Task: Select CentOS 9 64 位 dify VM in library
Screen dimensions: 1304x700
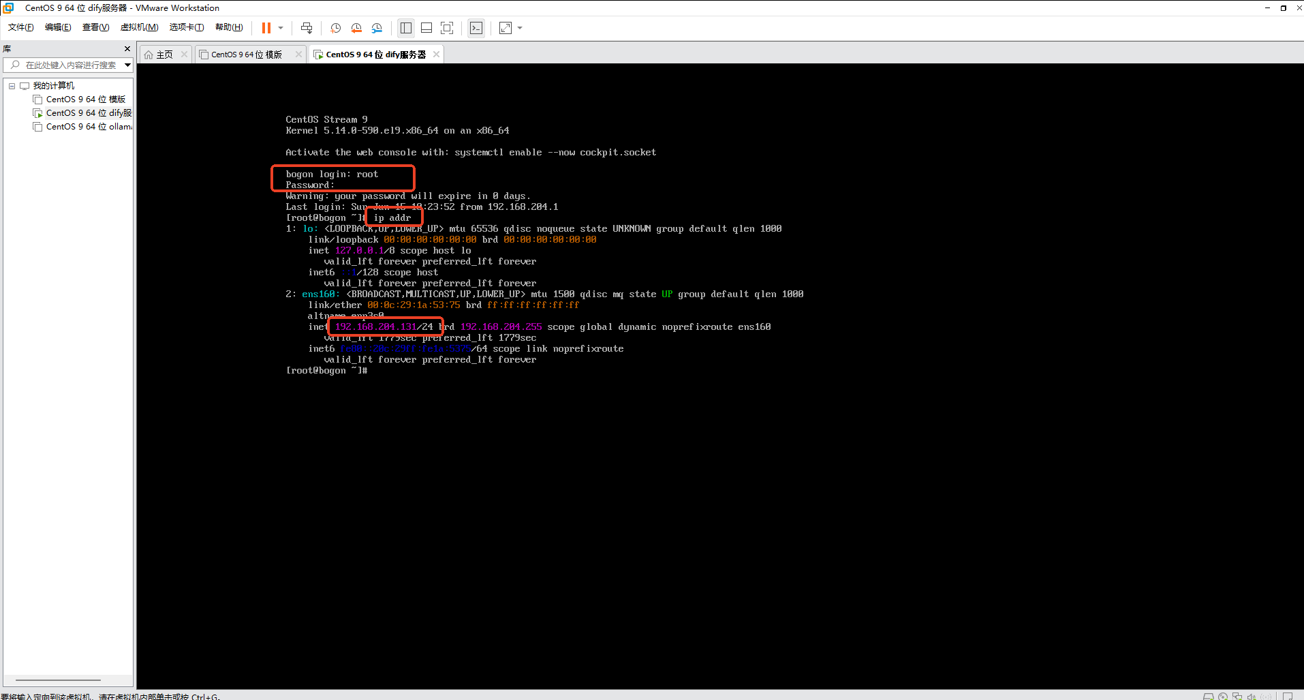Action: (89, 113)
